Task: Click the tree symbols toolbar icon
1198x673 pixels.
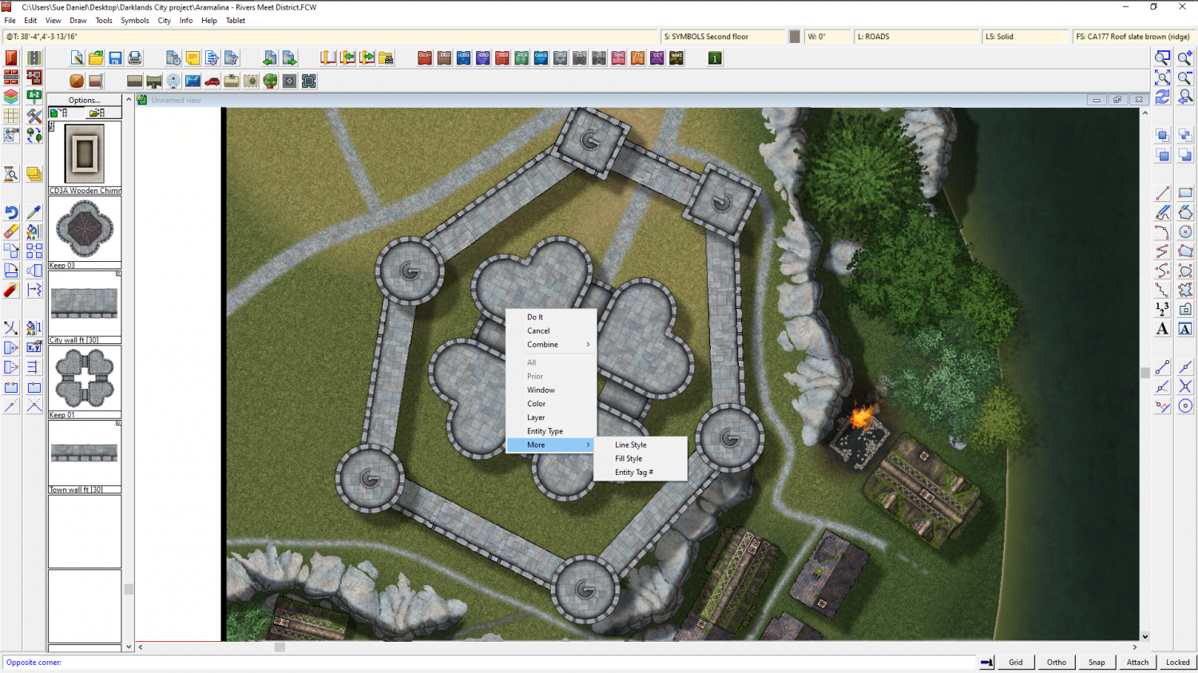Action: pos(270,81)
